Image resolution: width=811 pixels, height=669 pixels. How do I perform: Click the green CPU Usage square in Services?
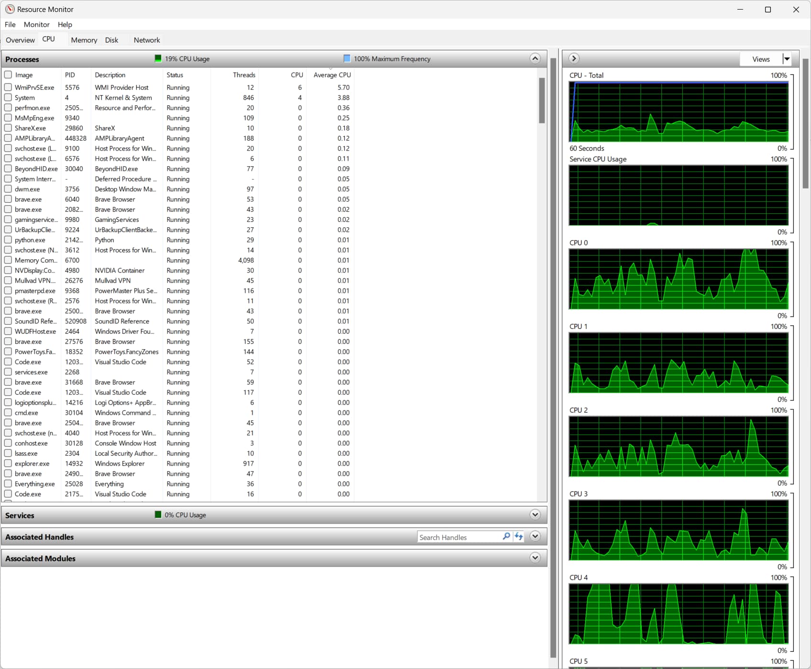click(x=158, y=515)
